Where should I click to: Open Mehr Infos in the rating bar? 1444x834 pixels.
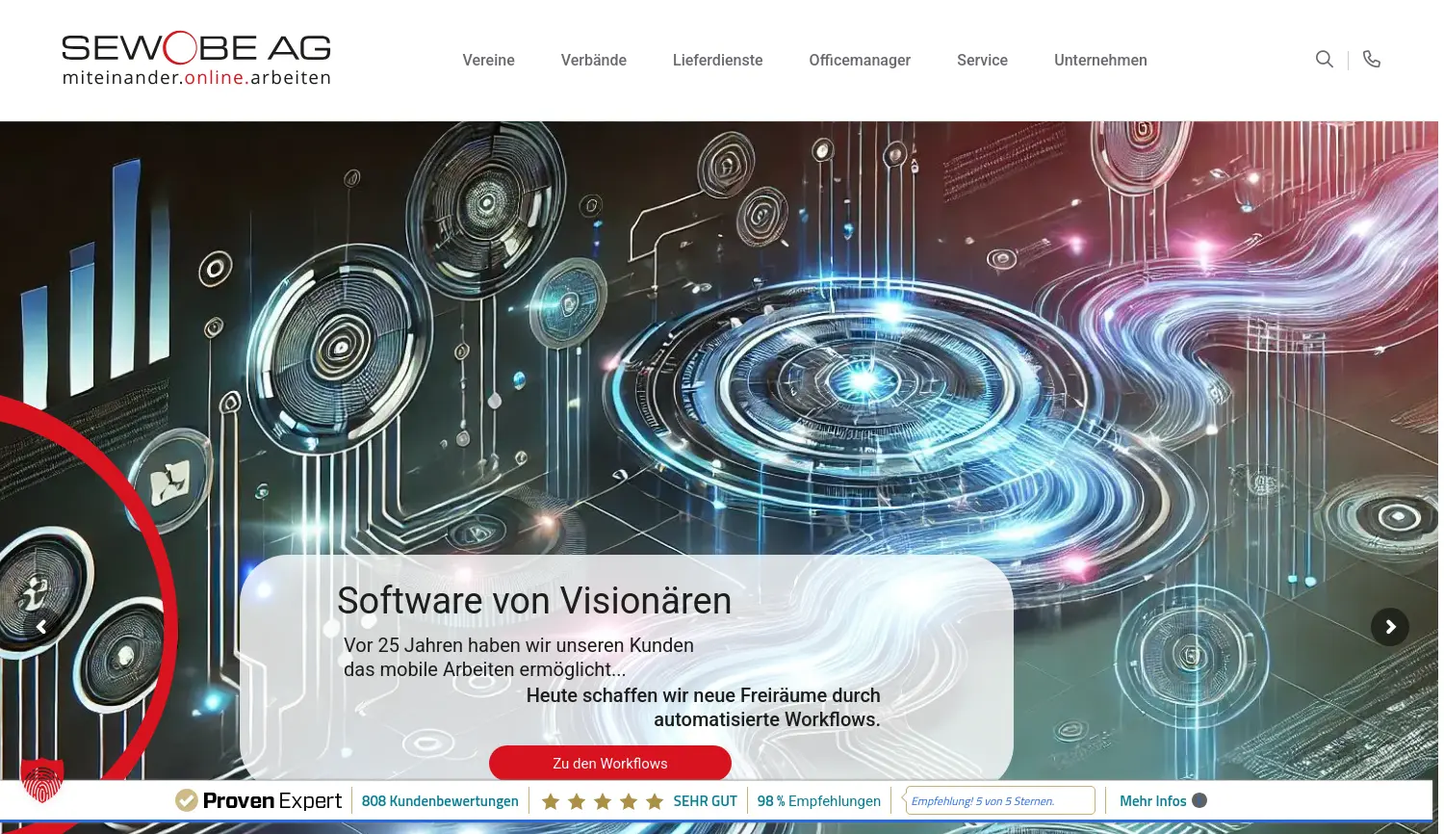click(1153, 800)
